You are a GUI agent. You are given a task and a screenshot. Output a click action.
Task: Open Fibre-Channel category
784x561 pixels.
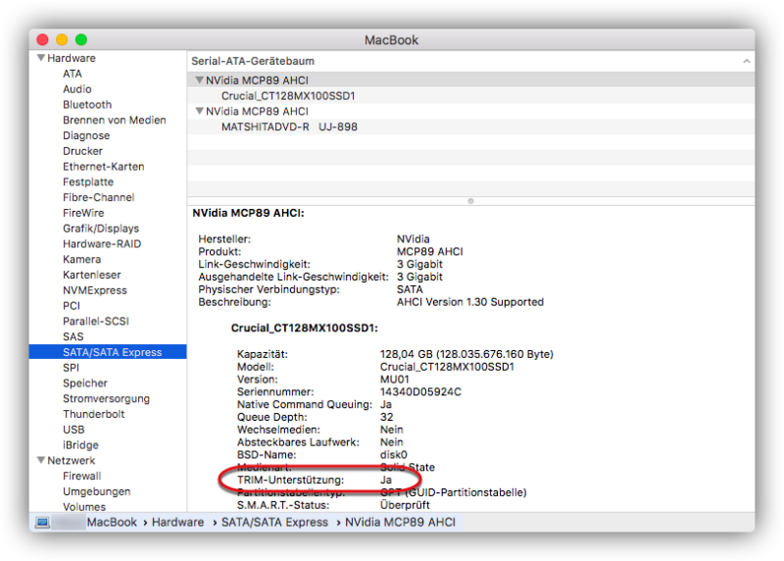[99, 198]
